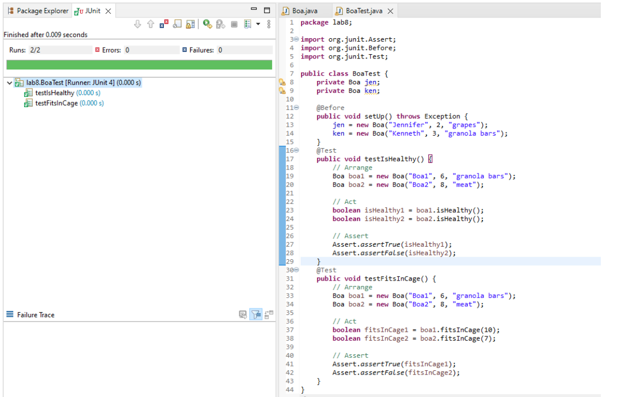Toggle the Scroll Lock icon
The width and height of the screenshot is (620, 397).
[190, 25]
